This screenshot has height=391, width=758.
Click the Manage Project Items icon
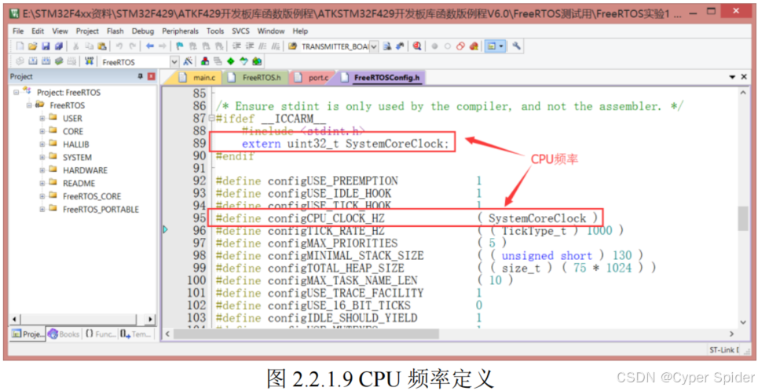coord(205,61)
